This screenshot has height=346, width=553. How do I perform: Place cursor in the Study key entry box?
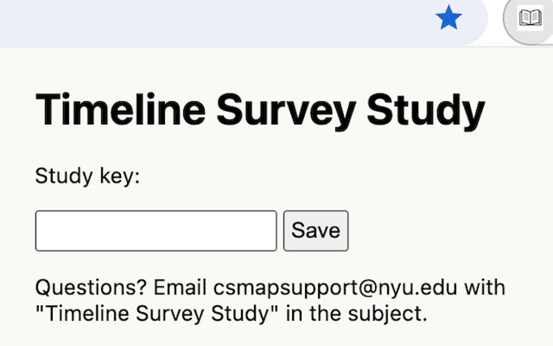[156, 230]
